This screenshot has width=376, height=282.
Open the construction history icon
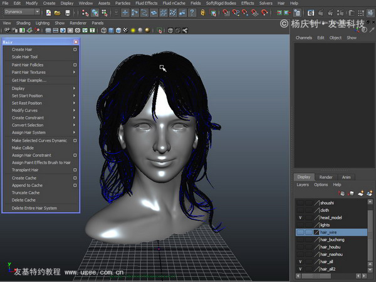click(297, 13)
